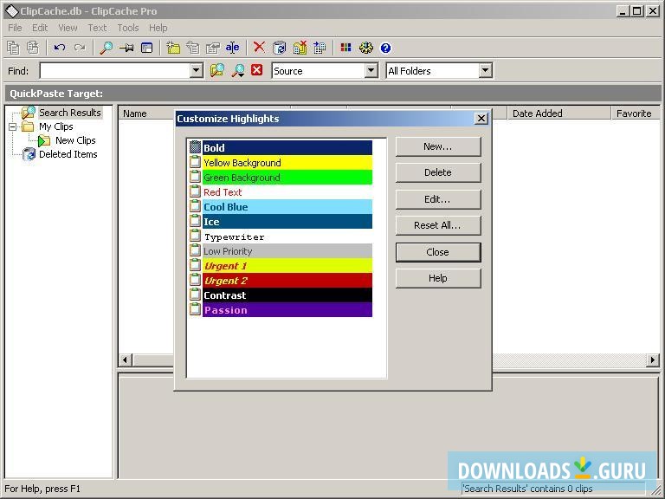Select the Search Results tree item
665x499 pixels.
coord(70,113)
